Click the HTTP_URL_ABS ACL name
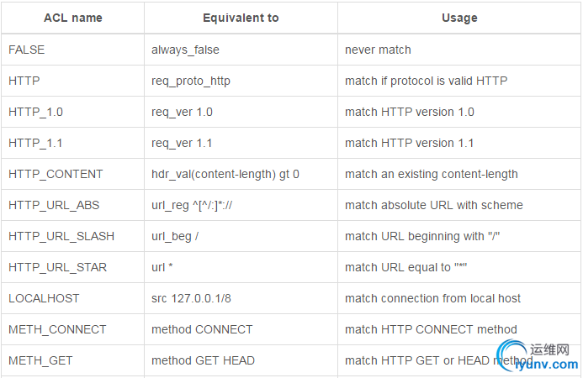This screenshot has height=378, width=583. (x=53, y=205)
